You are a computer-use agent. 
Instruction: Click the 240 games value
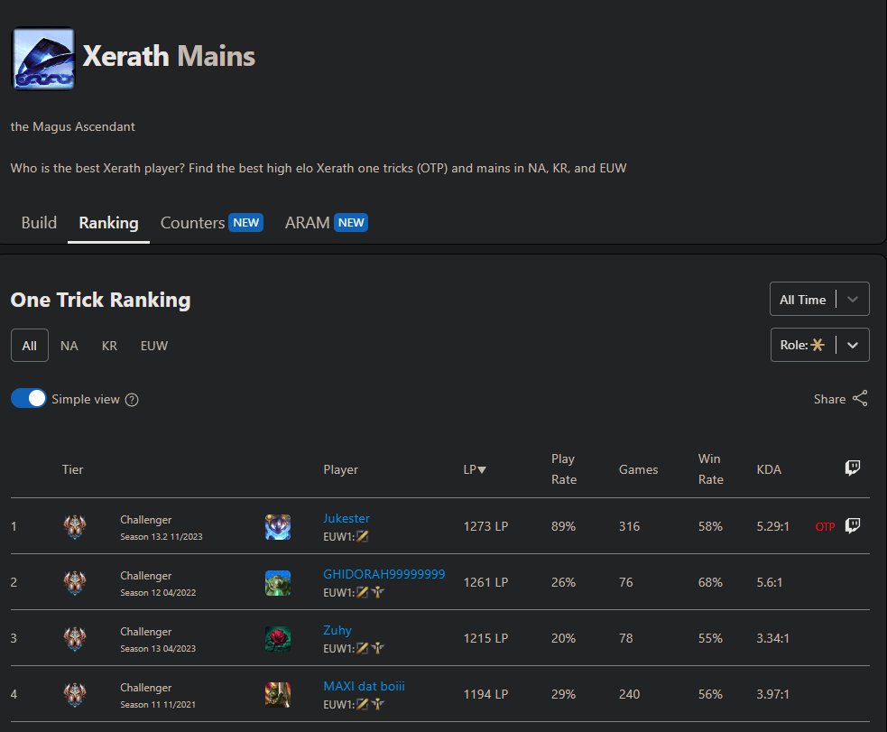(629, 695)
